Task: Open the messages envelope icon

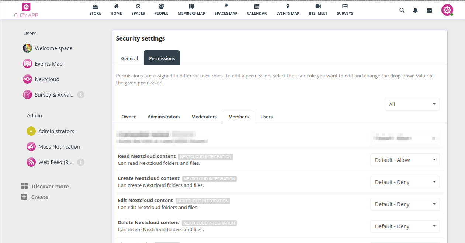Action: click(x=429, y=10)
